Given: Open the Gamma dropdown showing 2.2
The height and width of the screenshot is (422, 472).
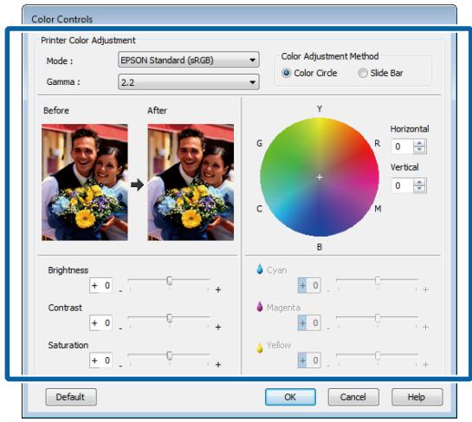Looking at the screenshot, I should click(189, 82).
